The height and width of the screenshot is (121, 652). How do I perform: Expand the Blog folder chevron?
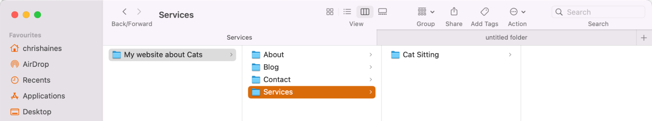point(371,67)
